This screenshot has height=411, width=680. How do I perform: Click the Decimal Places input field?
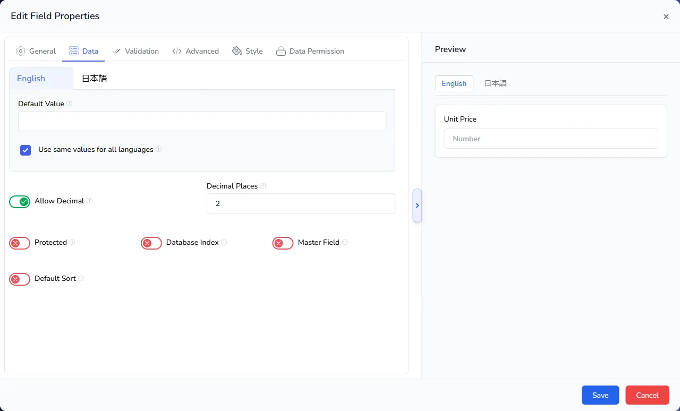(301, 203)
